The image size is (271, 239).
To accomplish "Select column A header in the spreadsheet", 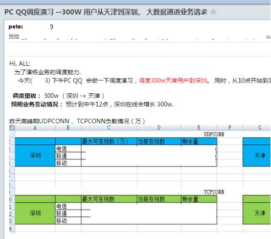I will 35,128.
